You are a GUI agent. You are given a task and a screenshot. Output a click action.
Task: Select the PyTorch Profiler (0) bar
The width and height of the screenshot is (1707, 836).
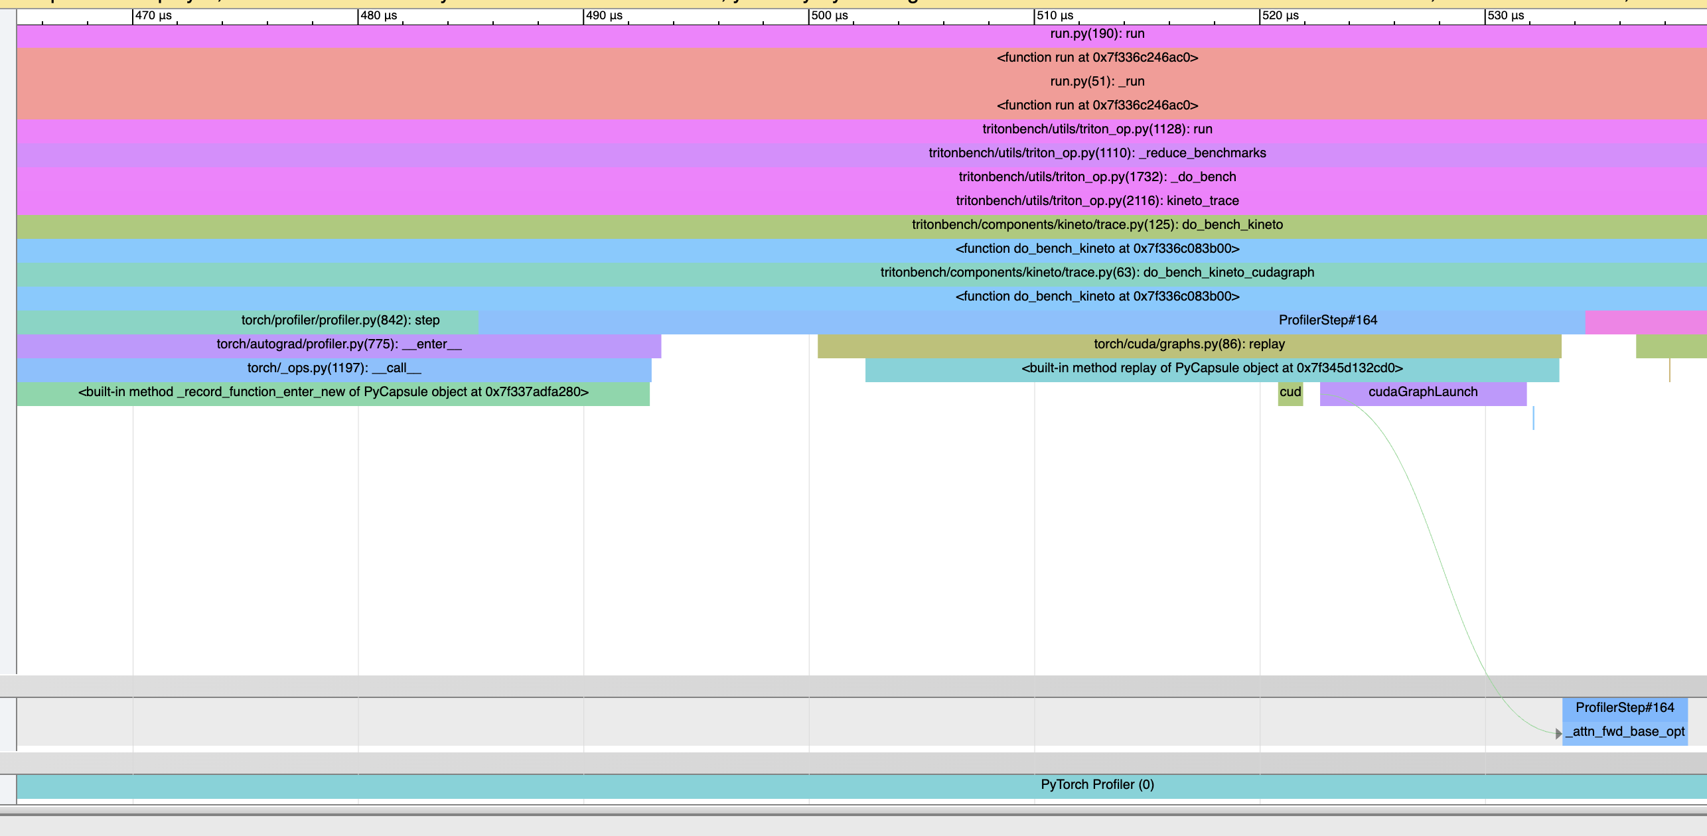pyautogui.click(x=1096, y=785)
